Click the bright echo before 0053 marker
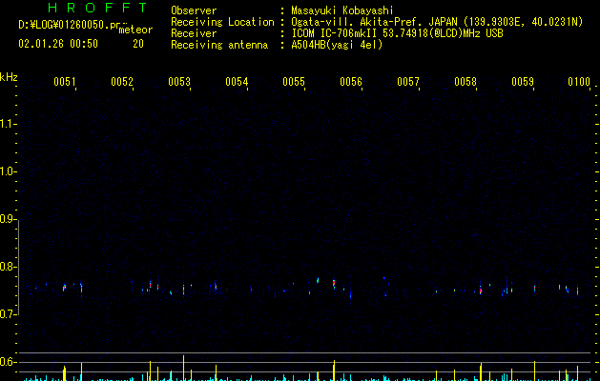The height and width of the screenshot is (381, 600). click(x=184, y=291)
